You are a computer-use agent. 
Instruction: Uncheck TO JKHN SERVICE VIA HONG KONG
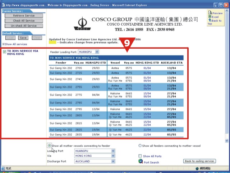pos(5,52)
